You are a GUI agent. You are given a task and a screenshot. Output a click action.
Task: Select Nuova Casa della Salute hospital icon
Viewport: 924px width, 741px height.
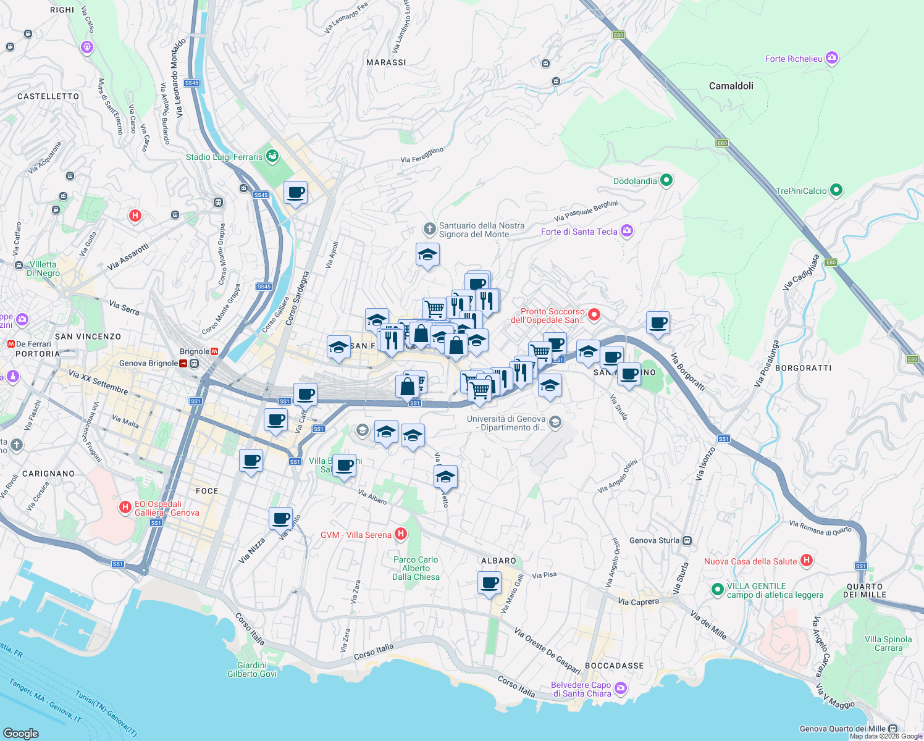point(806,561)
